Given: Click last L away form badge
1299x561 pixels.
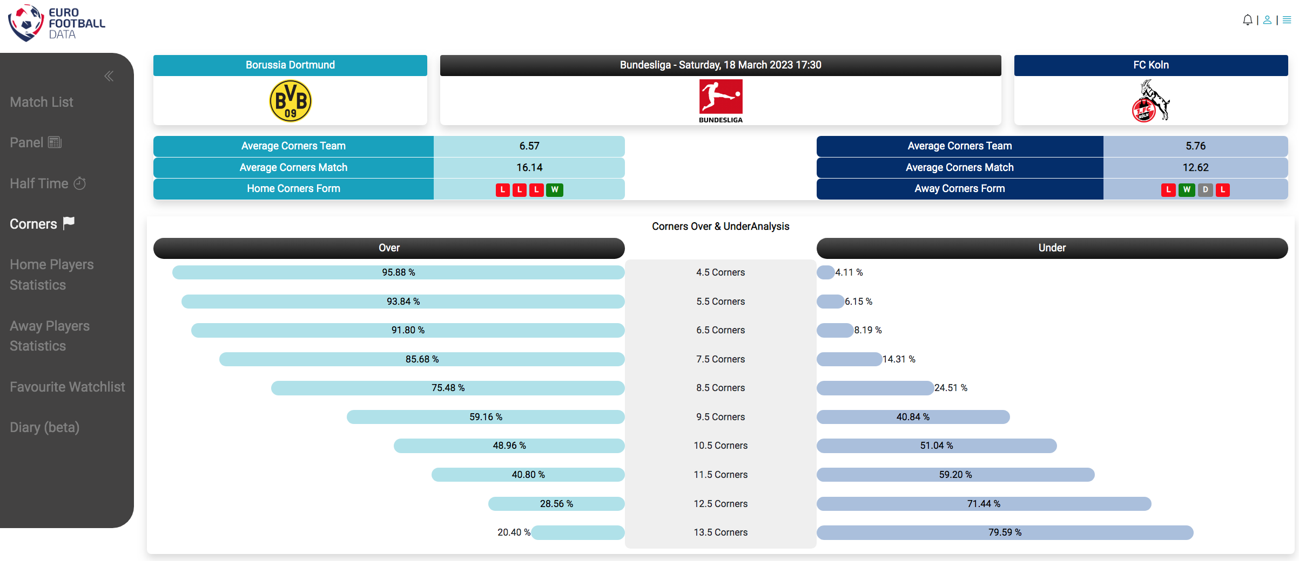Looking at the screenshot, I should [1223, 189].
